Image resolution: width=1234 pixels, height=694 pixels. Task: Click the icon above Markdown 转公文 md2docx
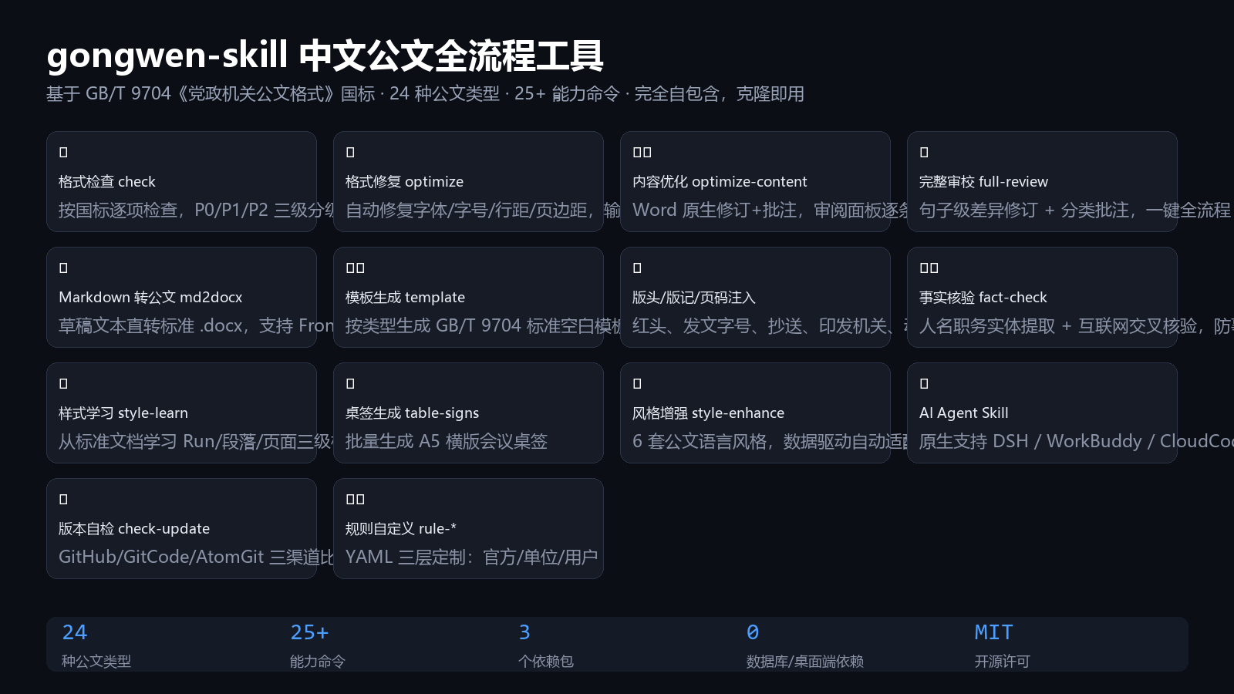click(x=63, y=268)
